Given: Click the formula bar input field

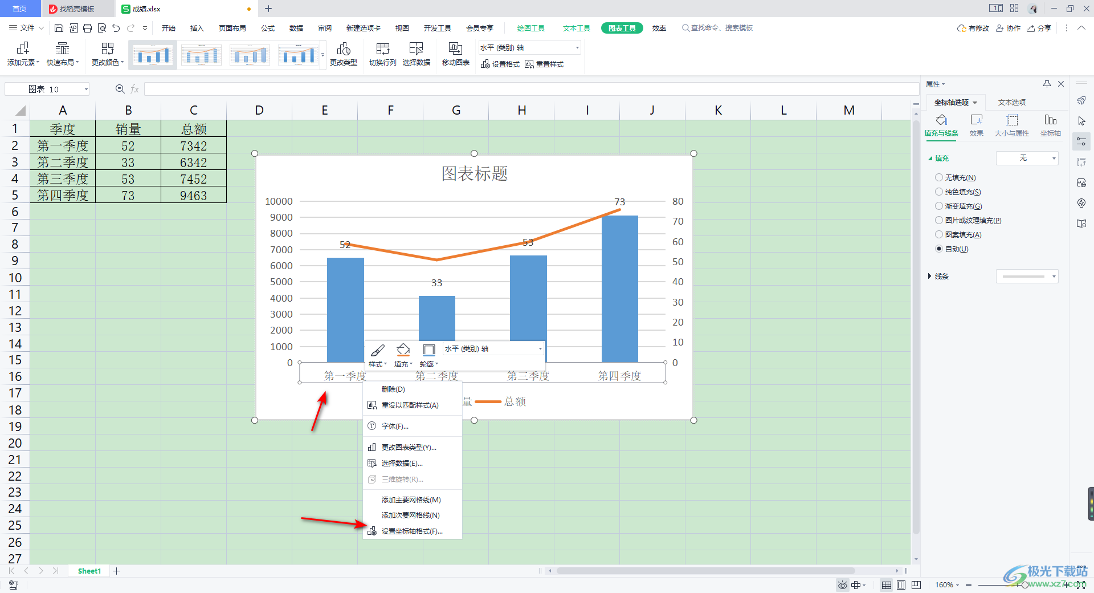Looking at the screenshot, I should (x=531, y=89).
